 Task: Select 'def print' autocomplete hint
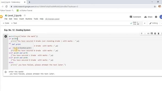pyautogui.click(x=16, y=44)
